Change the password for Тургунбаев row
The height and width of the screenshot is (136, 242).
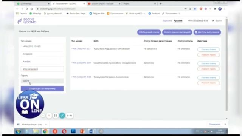point(208,55)
